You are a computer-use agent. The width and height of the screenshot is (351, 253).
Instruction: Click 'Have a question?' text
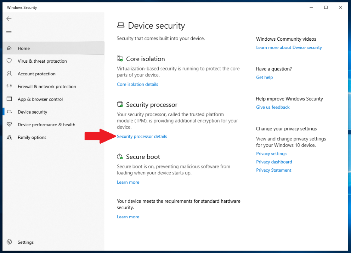(274, 69)
